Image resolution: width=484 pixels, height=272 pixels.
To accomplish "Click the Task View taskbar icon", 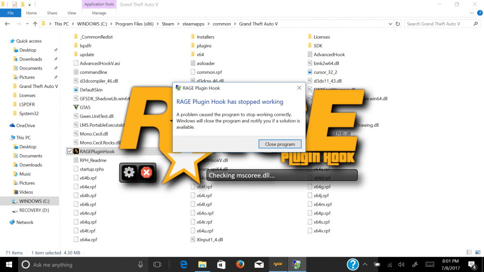I will point(157,265).
